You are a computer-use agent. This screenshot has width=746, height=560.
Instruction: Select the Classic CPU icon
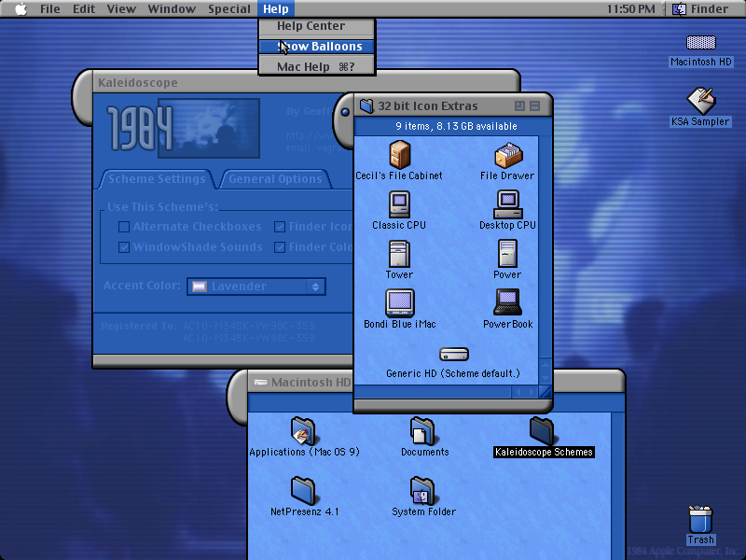click(x=399, y=204)
